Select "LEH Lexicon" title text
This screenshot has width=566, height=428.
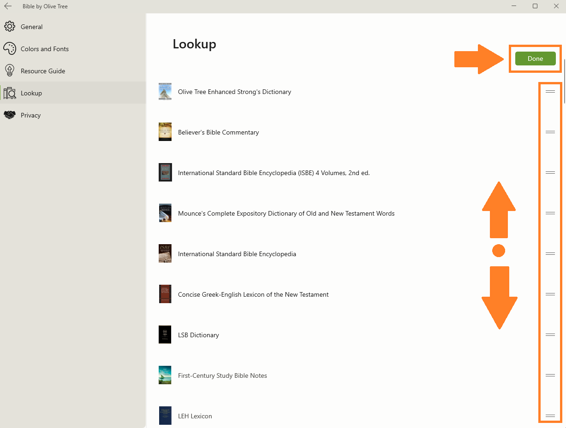195,416
